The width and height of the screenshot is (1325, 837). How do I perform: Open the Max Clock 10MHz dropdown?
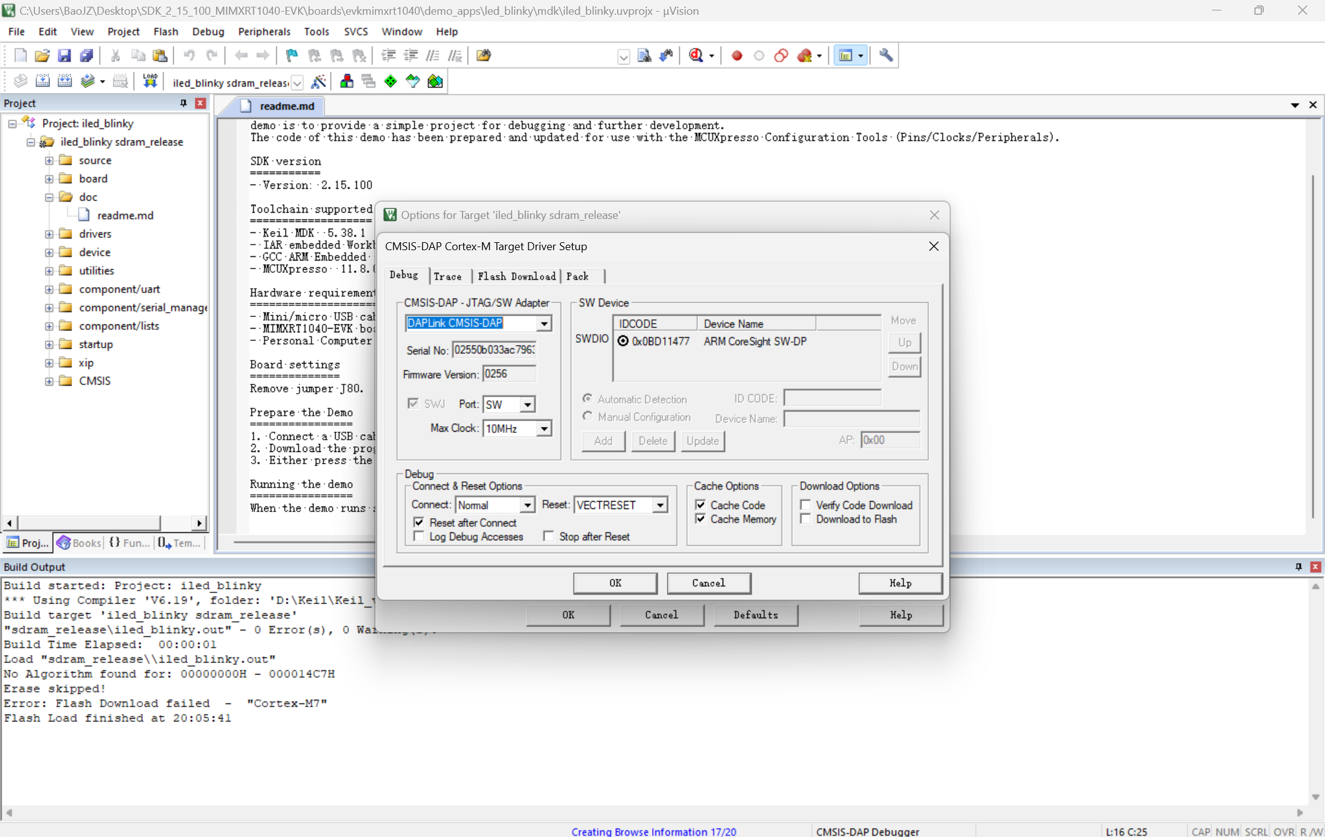point(544,429)
